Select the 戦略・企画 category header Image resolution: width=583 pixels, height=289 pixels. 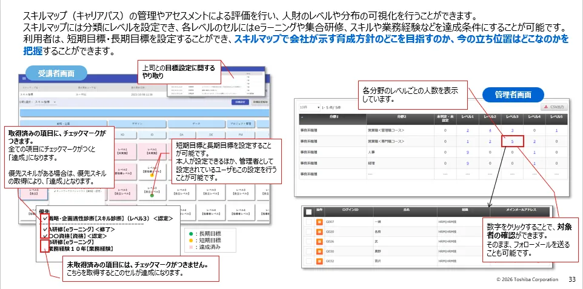pos(62,122)
